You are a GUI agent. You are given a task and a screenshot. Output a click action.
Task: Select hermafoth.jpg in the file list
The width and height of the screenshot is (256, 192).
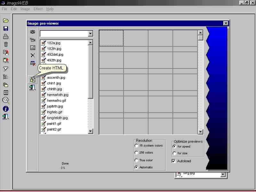point(58,95)
